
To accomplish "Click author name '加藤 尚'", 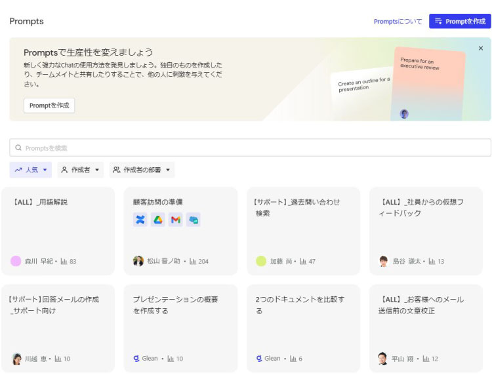I will pyautogui.click(x=281, y=261).
